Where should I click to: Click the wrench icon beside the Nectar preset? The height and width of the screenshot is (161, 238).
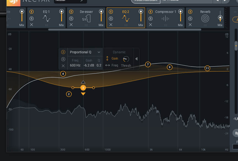click(x=82, y=1)
